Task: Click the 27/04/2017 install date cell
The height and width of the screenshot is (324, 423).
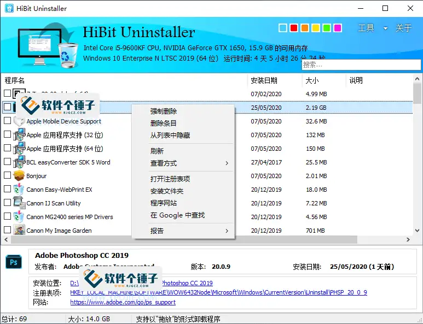Action: tap(266, 162)
